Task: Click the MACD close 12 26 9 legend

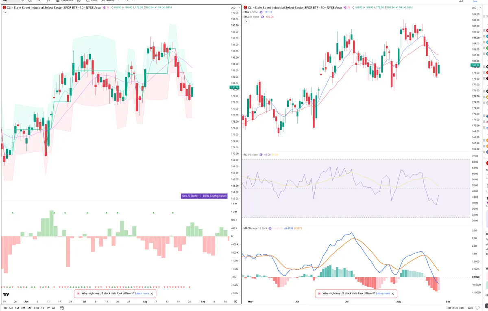Action: pos(255,228)
